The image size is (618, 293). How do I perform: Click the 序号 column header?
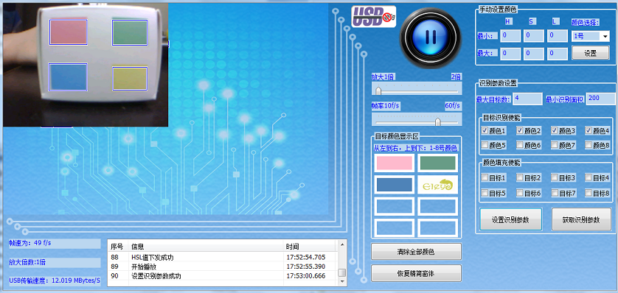coord(118,247)
